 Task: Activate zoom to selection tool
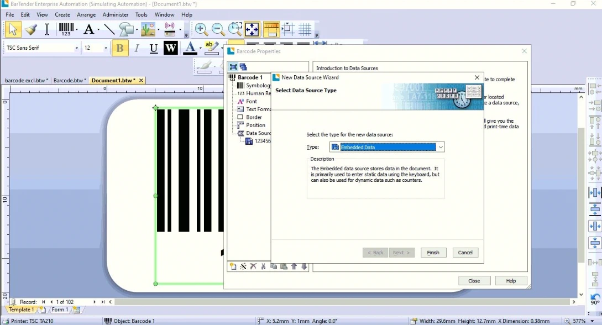[235, 29]
